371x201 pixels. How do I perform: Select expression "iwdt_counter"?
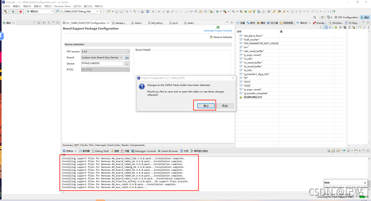251,39
